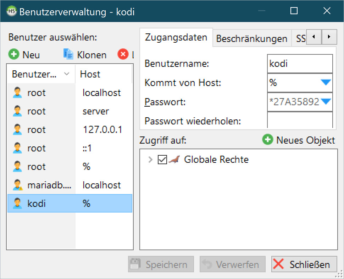Click into the Passwort wiederholen field
The image size is (344, 279).
click(x=300, y=120)
